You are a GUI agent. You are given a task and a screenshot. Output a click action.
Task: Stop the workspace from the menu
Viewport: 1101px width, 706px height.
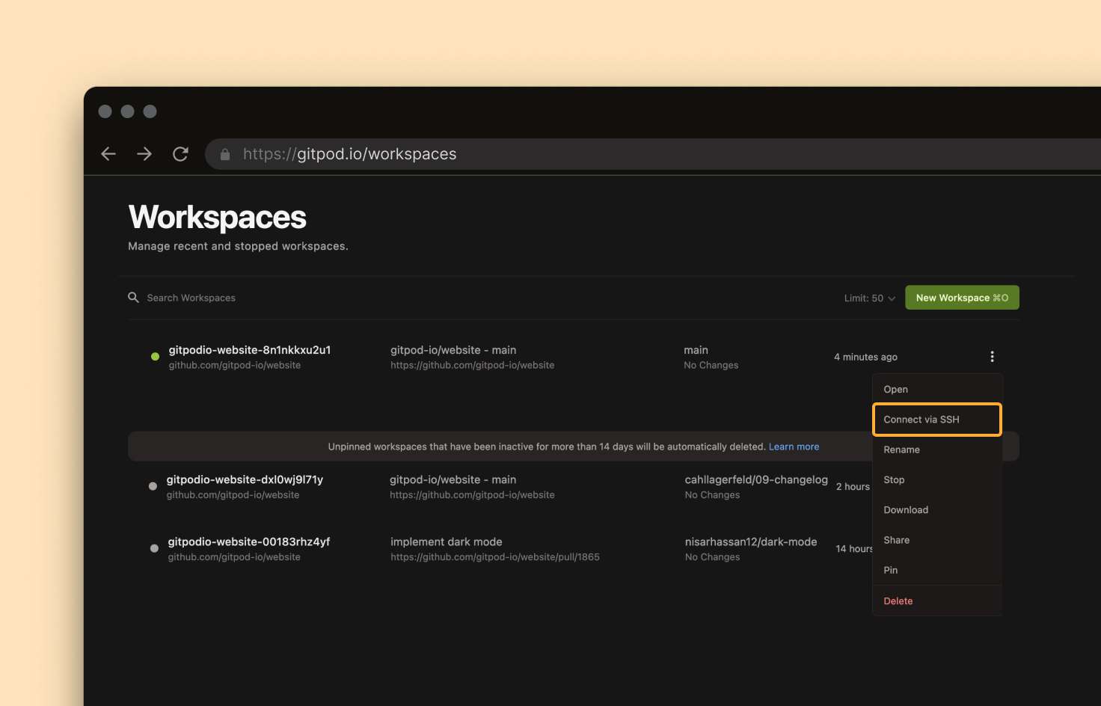point(894,480)
